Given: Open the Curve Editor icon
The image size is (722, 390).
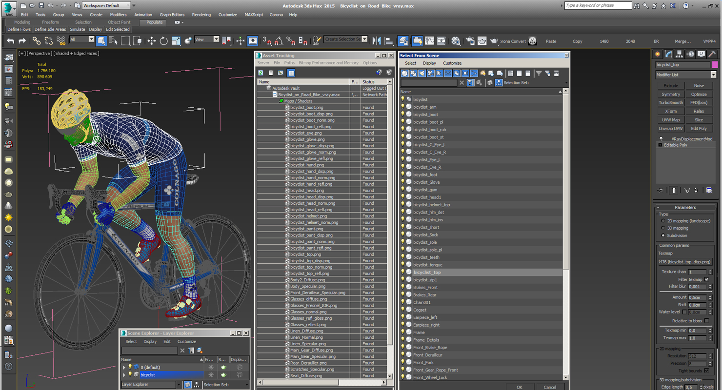Looking at the screenshot, I should [429, 41].
